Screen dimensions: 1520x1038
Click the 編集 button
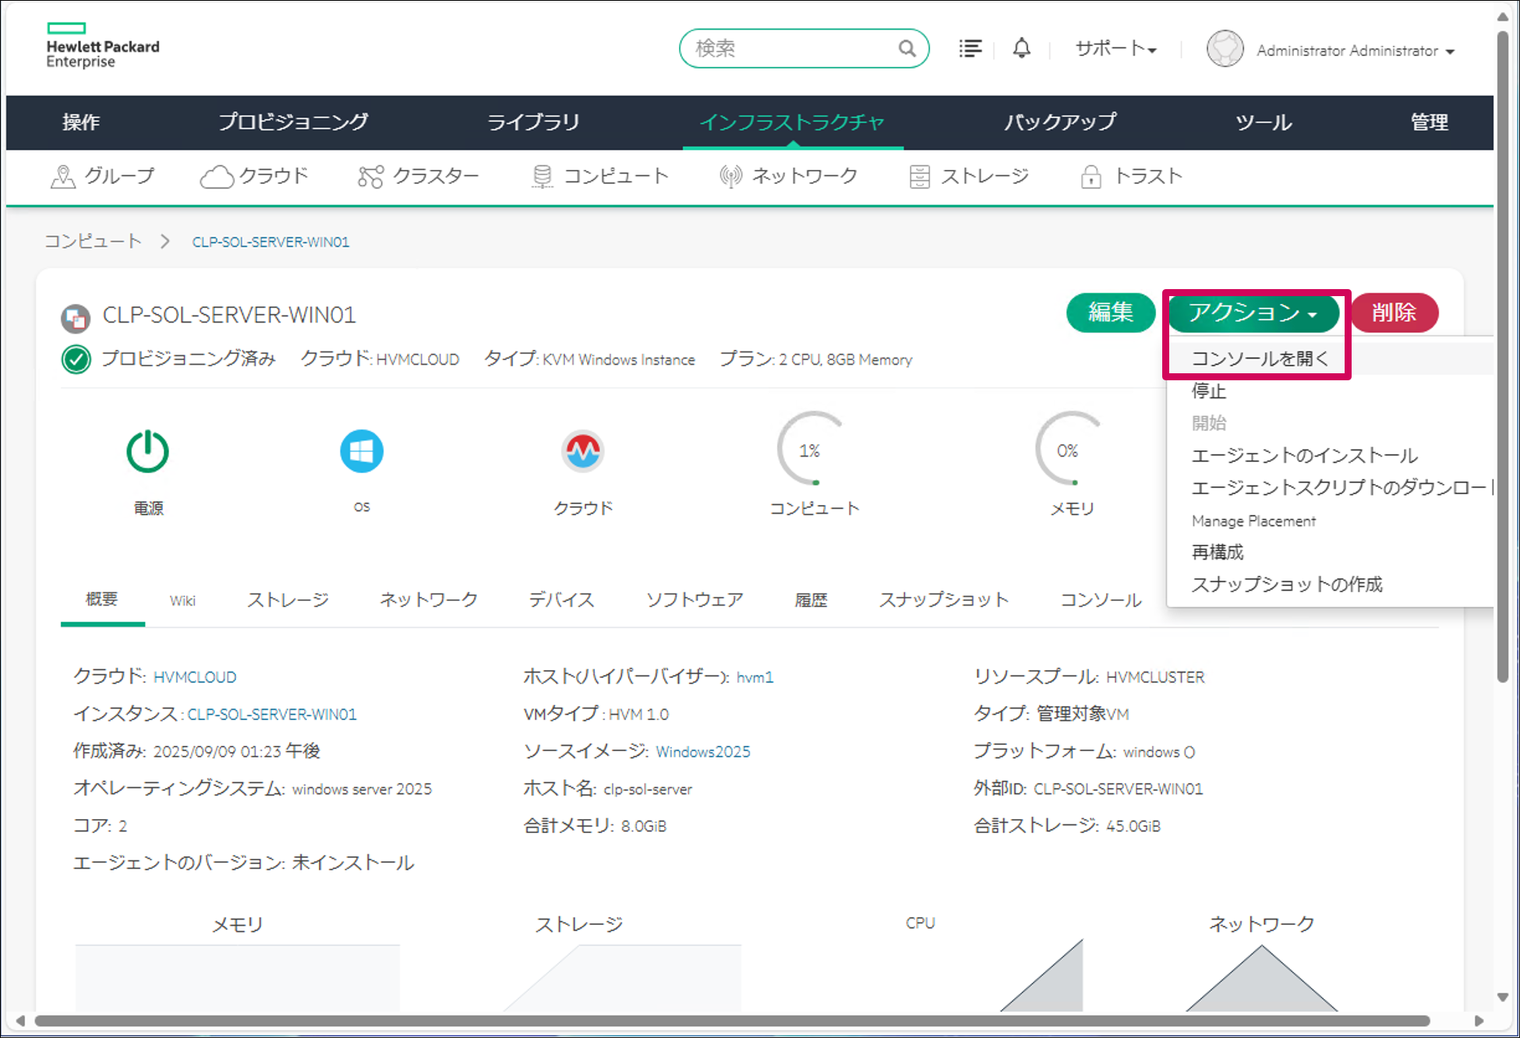pos(1110,312)
